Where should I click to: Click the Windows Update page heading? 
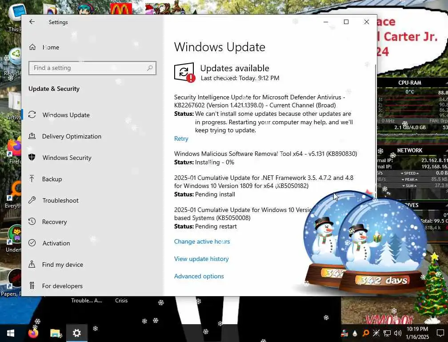coord(220,47)
